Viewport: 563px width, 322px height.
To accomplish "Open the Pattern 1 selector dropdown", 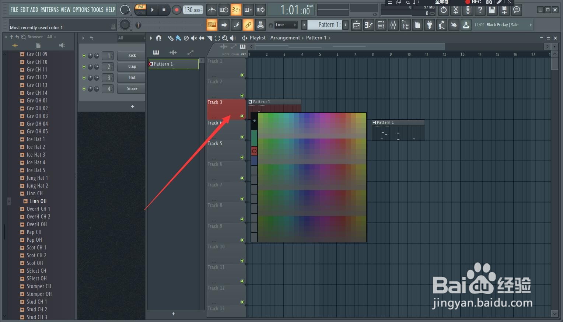I will point(325,25).
